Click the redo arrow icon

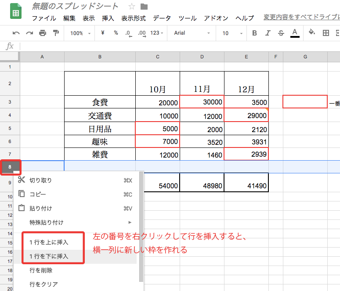[29, 33]
